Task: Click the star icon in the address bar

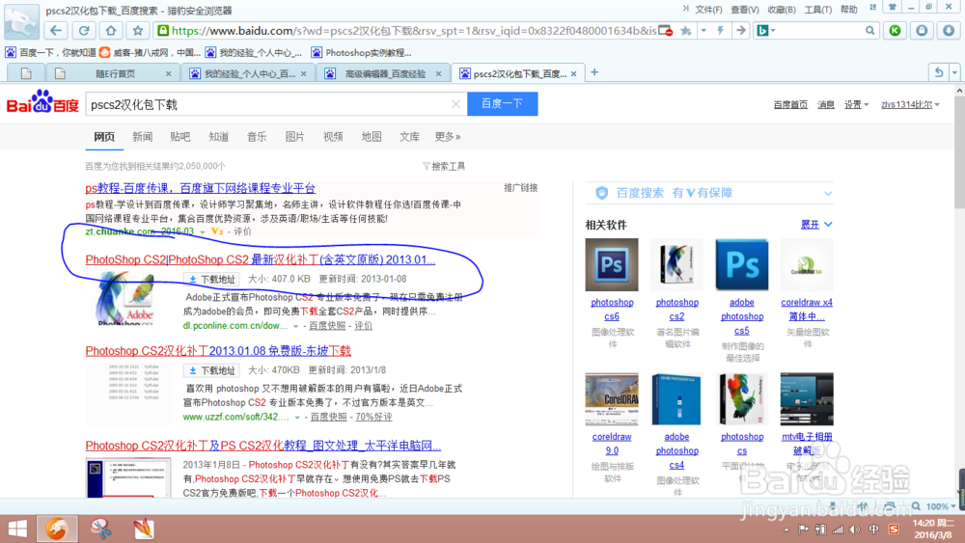Action: coord(686,31)
